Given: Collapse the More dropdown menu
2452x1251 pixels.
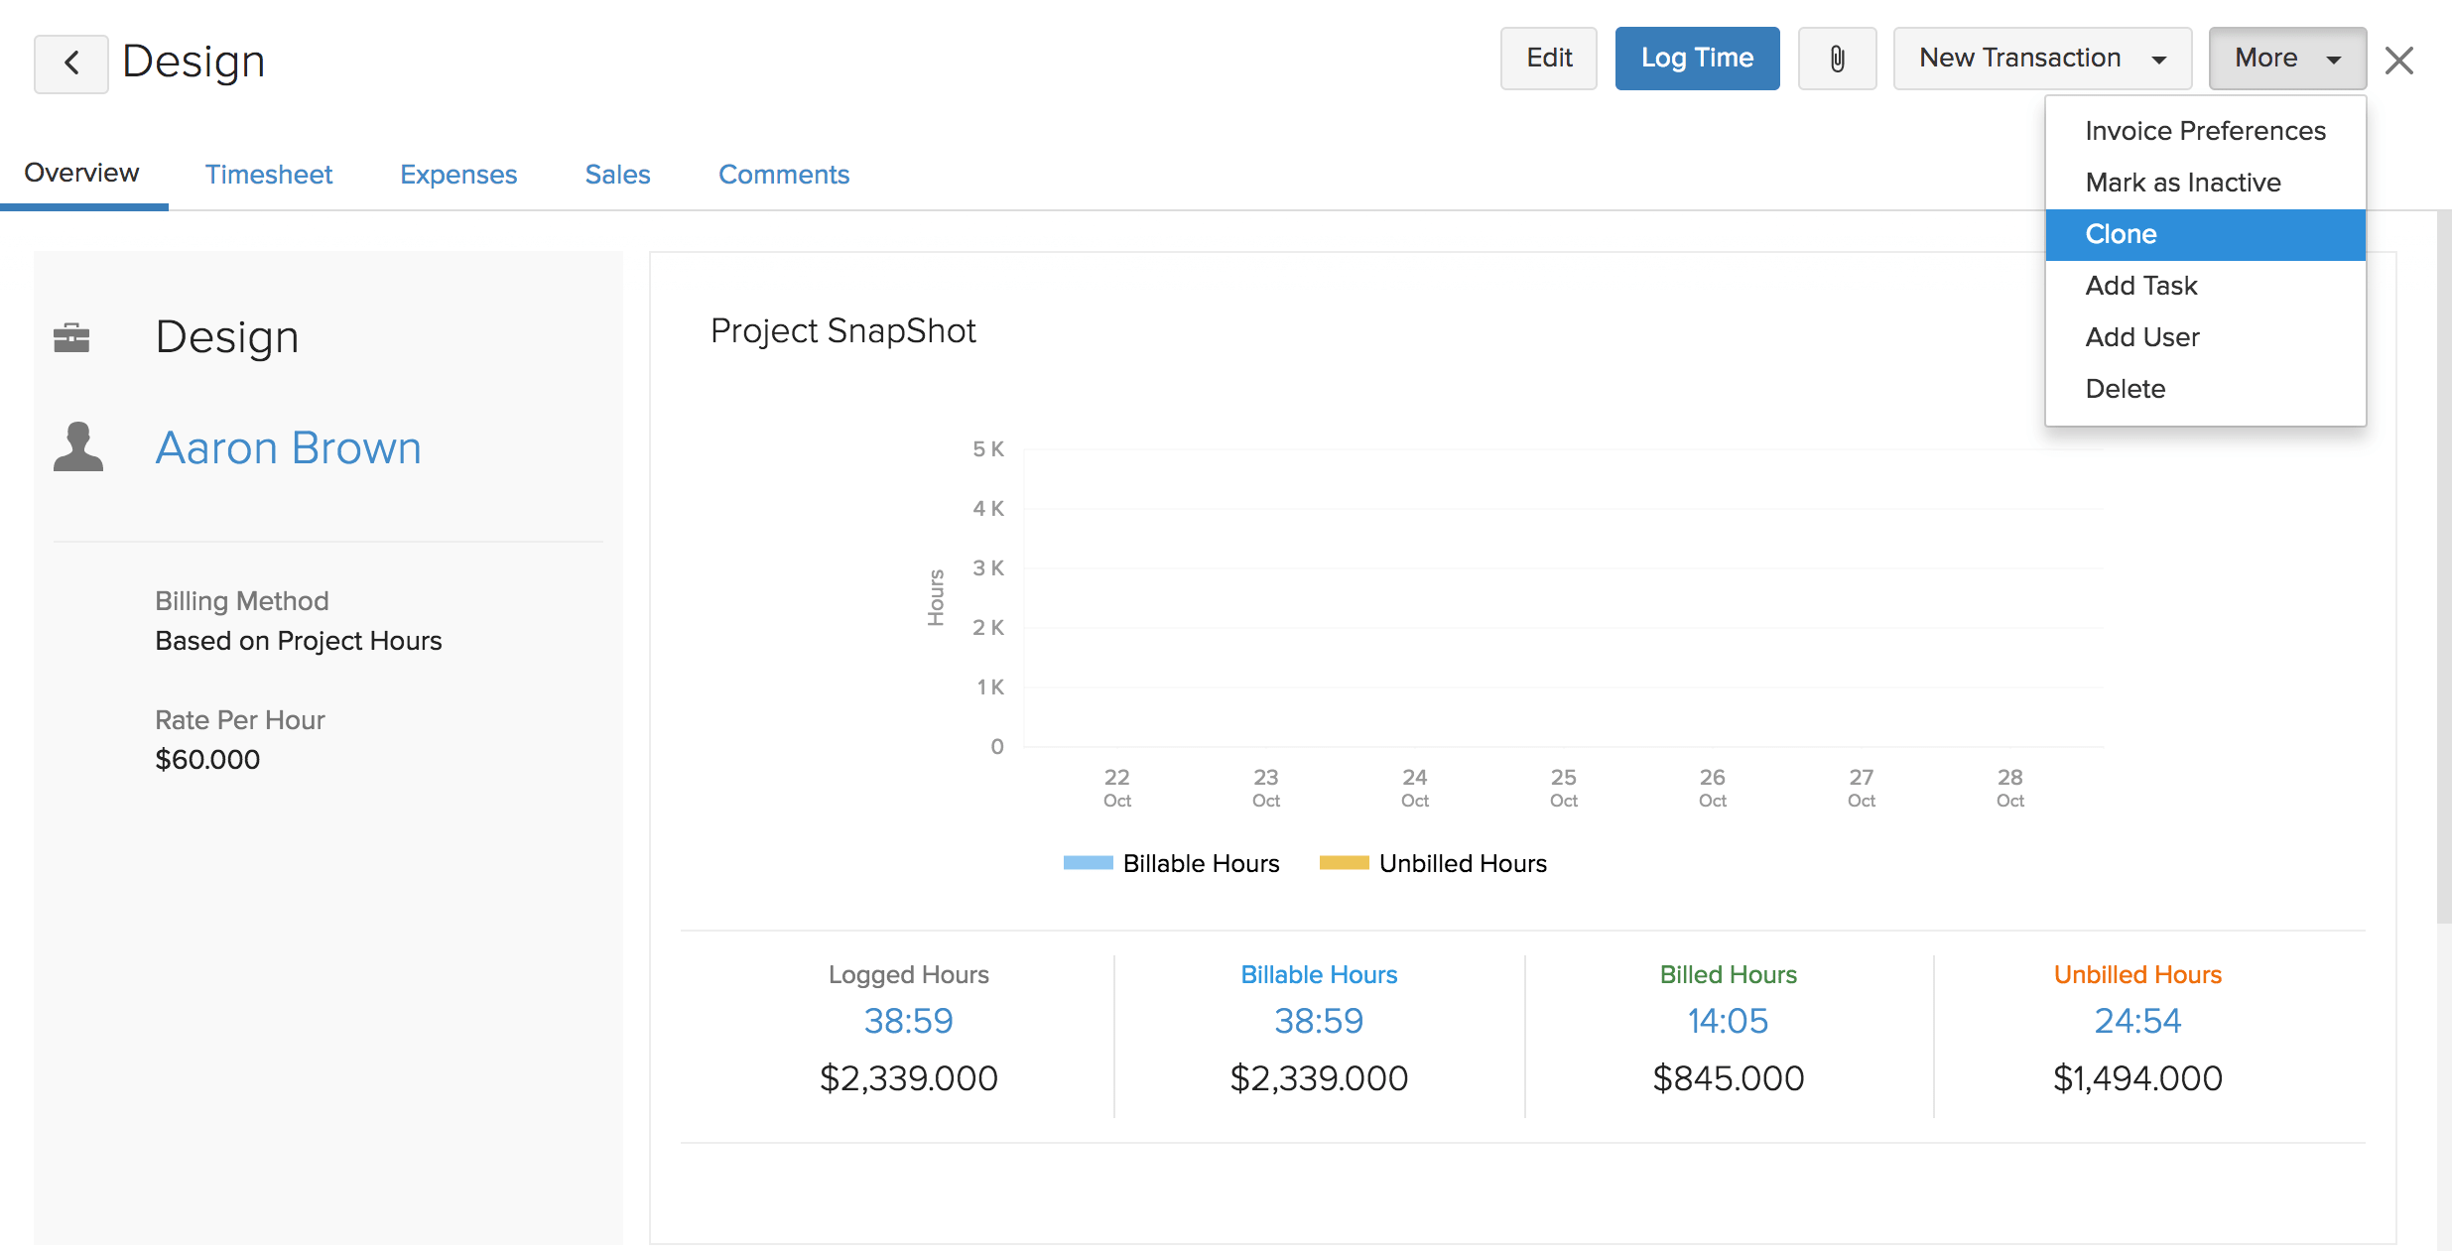Looking at the screenshot, I should pos(2286,59).
